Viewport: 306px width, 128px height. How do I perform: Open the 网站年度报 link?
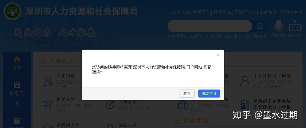pyautogui.click(x=291, y=13)
